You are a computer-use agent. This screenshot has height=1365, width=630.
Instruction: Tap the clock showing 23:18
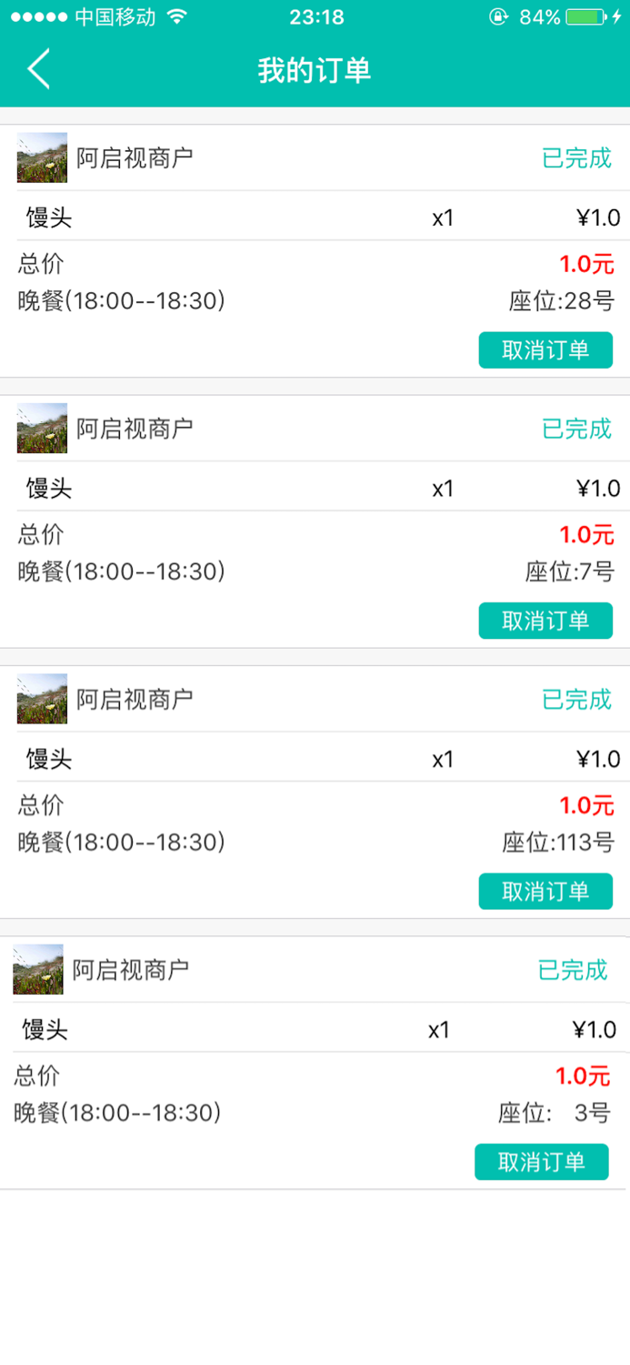[x=315, y=15]
